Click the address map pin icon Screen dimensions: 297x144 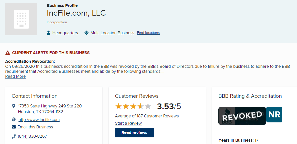click(x=13, y=106)
